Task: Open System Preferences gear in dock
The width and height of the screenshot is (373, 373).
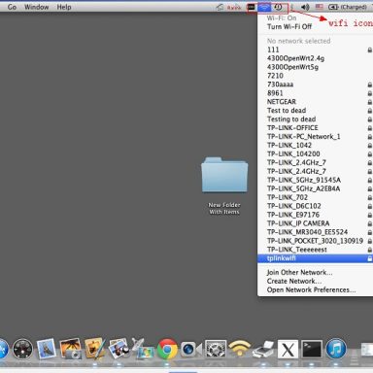Action: click(216, 350)
